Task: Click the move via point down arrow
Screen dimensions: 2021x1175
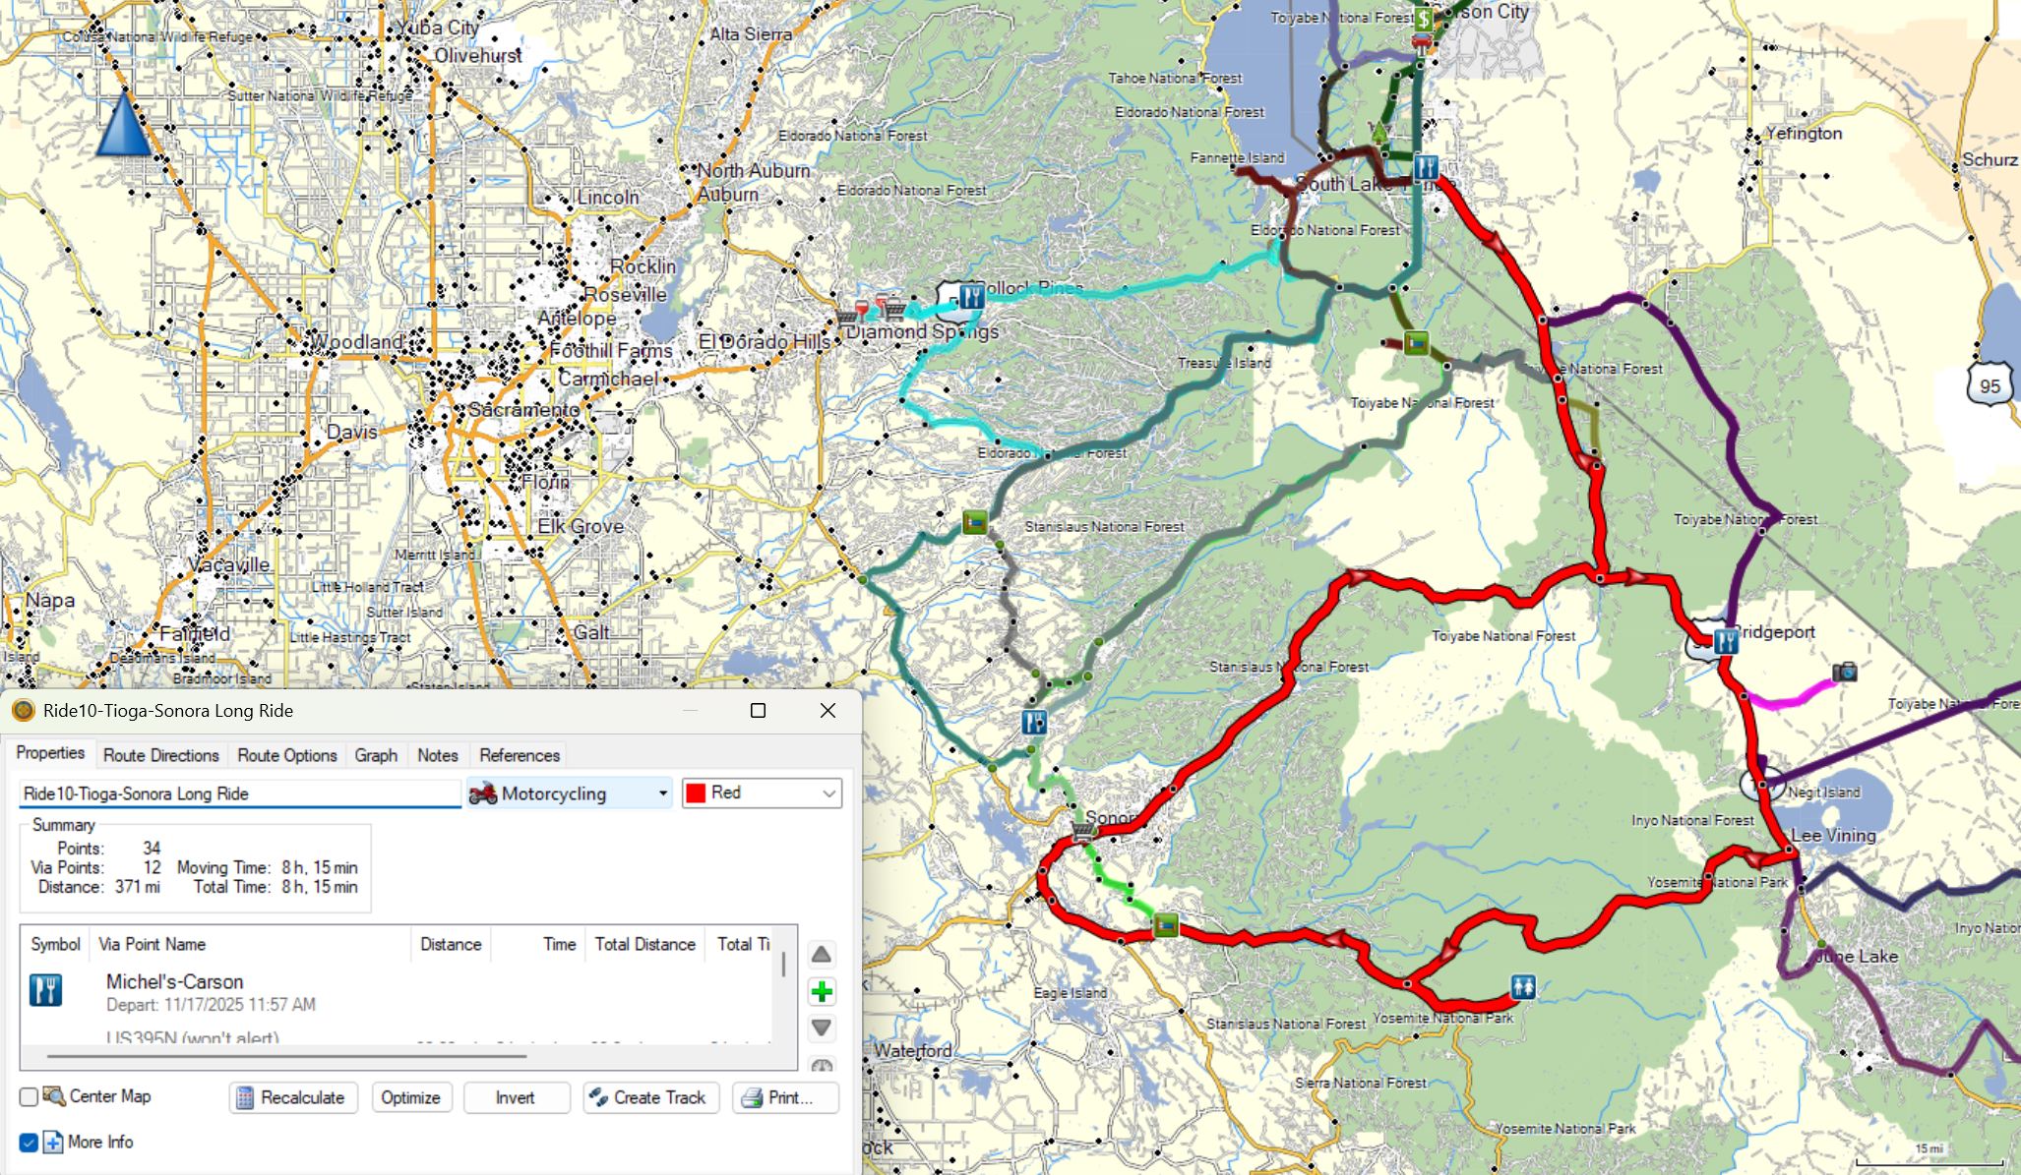Action: tap(822, 1028)
